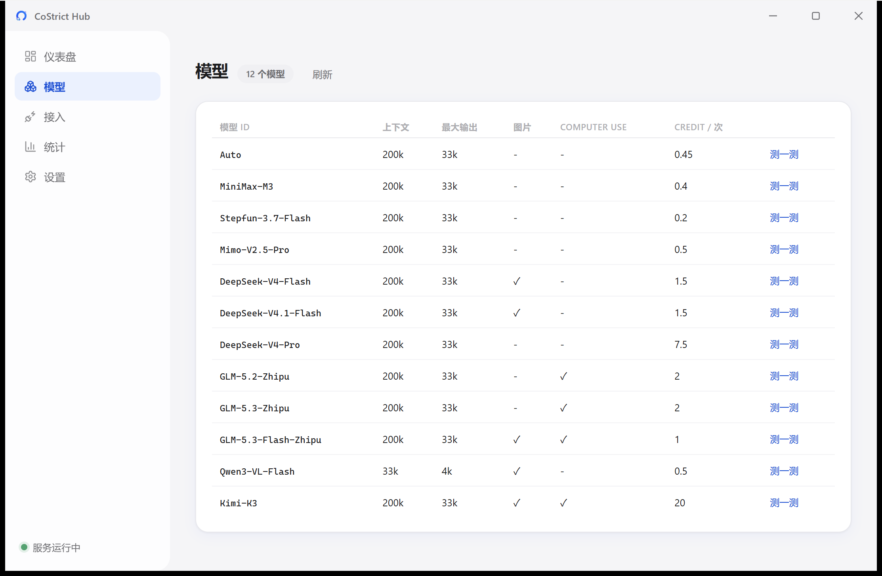Screen dimensions: 882x576
Task: Test DeepSeek-V4-Pro via 测一测 link
Action: tap(784, 344)
